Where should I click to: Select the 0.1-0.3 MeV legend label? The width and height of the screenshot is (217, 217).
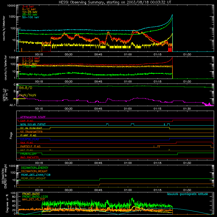31,58
